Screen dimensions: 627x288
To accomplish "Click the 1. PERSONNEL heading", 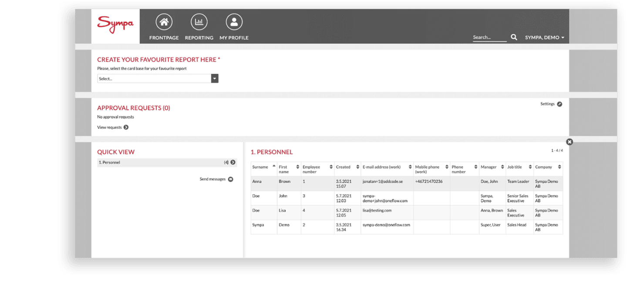I will [272, 152].
